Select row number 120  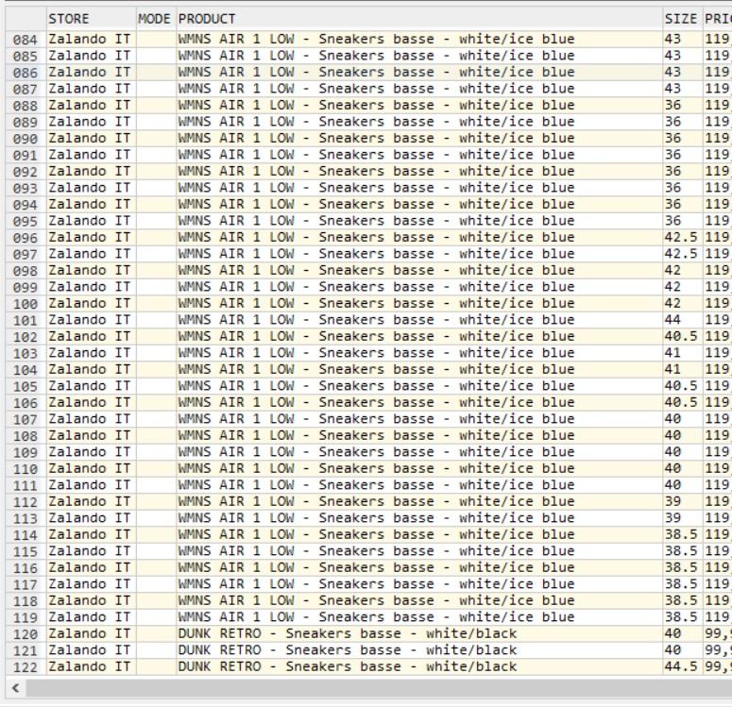26,633
